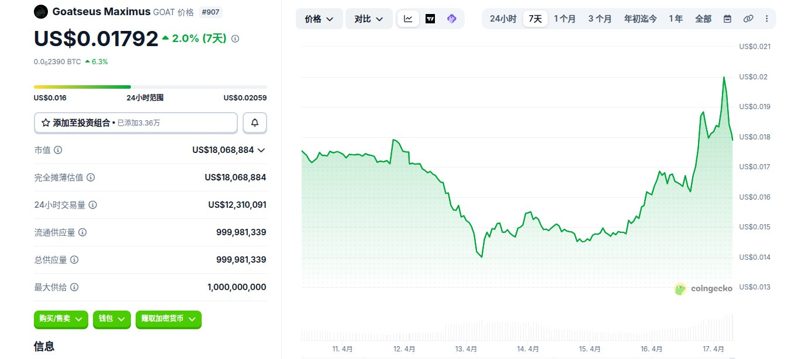Click the 13. 4月 date label on chart axis
This screenshot has height=359, width=795.
466,349
